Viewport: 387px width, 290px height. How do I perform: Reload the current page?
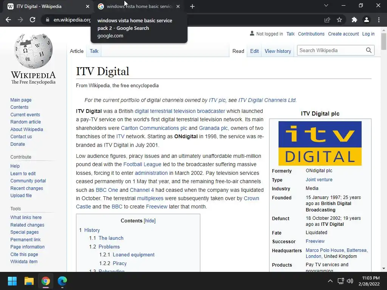pos(33,20)
